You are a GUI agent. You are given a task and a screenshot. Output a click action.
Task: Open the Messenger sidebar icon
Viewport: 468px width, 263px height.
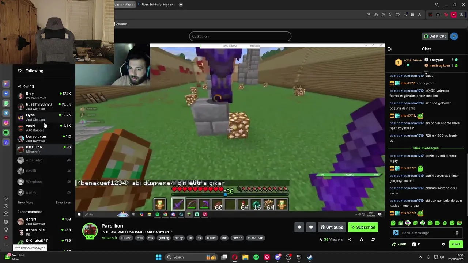click(x=6, y=94)
